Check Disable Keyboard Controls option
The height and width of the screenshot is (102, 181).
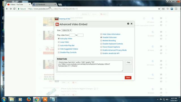click(101, 44)
